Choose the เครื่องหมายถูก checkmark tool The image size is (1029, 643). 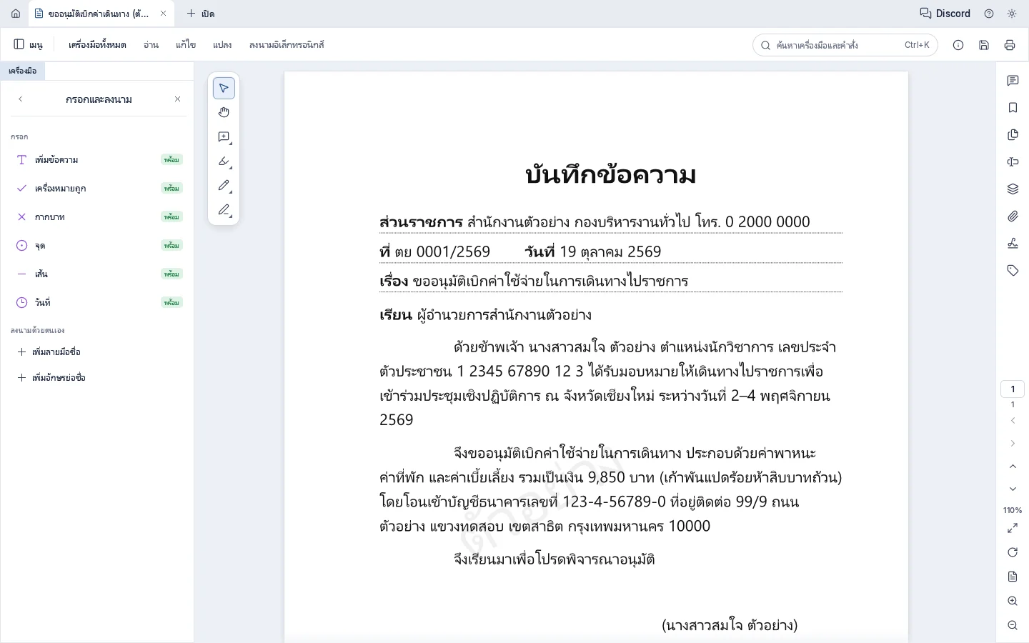(x=99, y=188)
